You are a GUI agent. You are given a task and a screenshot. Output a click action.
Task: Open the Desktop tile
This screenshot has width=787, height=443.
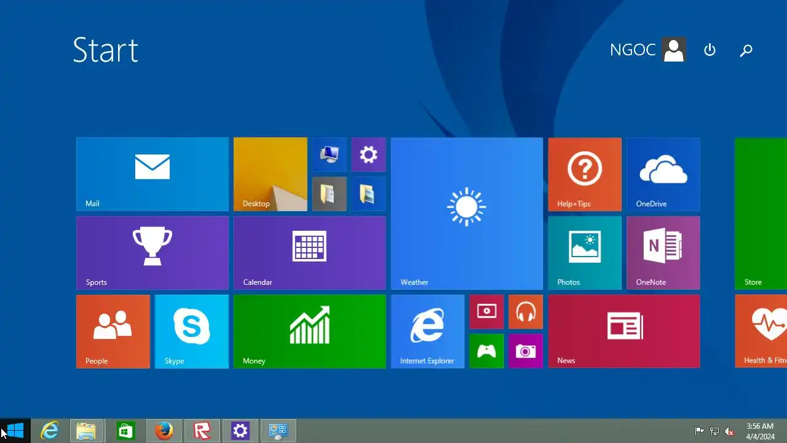[270, 174]
